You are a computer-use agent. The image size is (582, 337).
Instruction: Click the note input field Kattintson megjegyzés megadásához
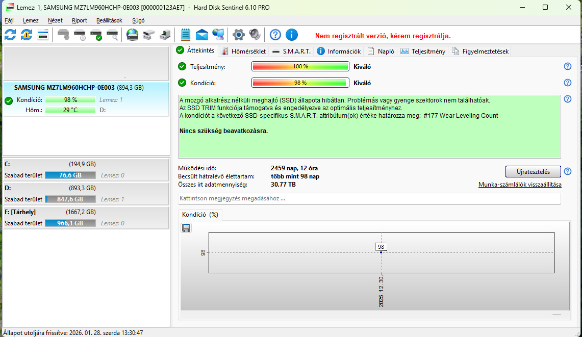[369, 198]
